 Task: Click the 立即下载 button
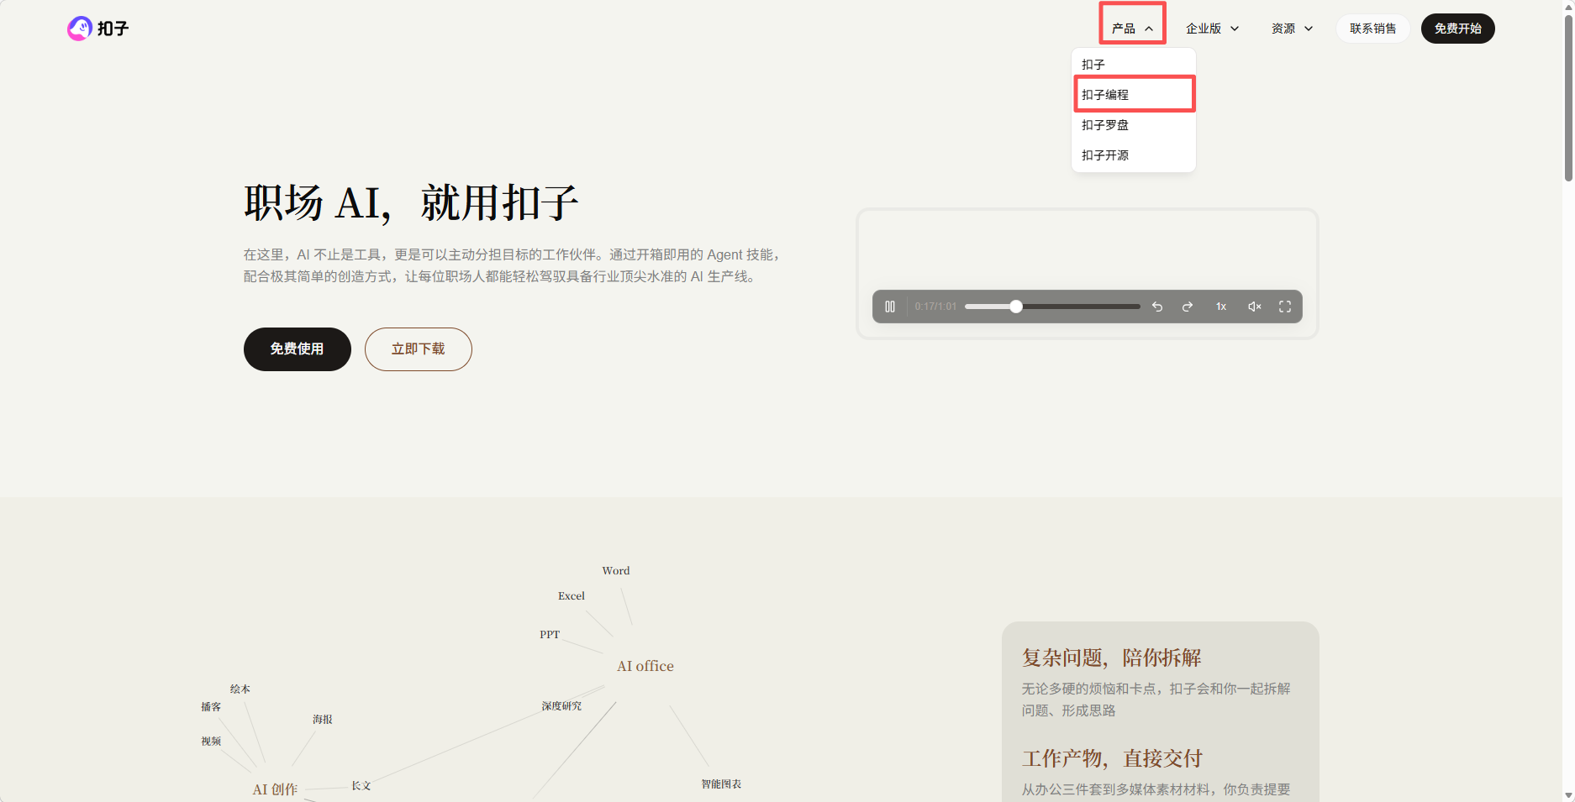(419, 349)
